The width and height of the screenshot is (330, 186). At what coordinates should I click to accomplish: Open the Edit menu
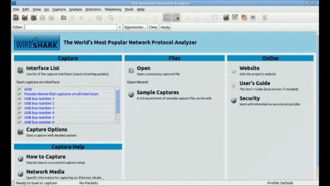click(x=26, y=9)
